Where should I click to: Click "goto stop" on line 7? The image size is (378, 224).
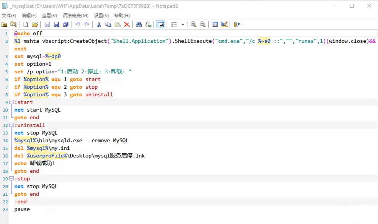pyautogui.click(x=84, y=87)
